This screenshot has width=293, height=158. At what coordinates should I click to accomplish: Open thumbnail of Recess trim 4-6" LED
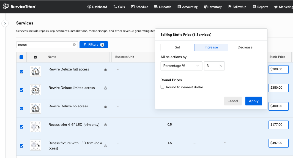35,127
